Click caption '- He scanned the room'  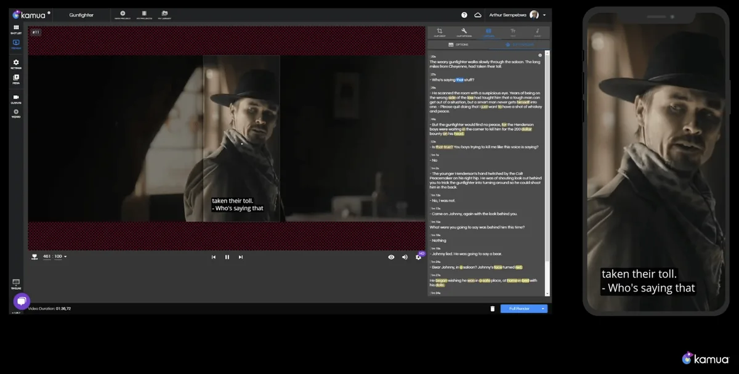coord(485,102)
